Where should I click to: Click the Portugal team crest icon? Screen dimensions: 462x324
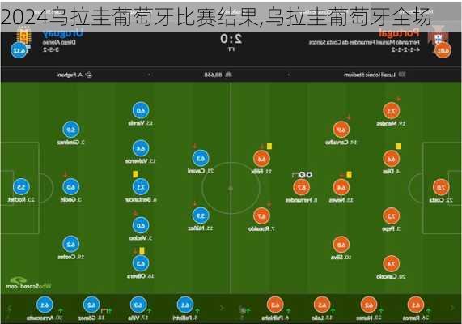pos(439,36)
